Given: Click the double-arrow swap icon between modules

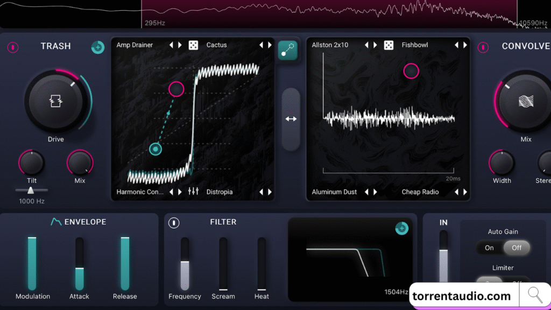Looking at the screenshot, I should pos(291,119).
